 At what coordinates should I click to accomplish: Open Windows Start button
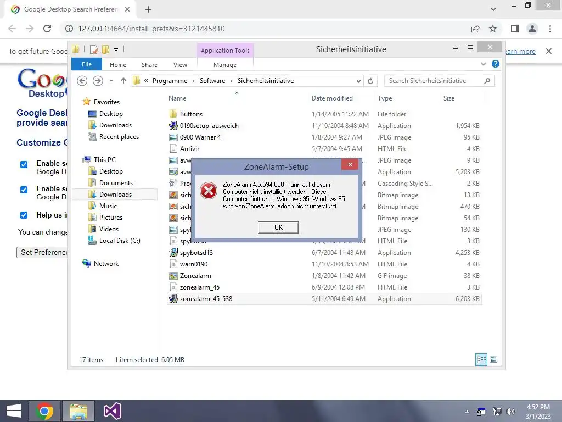click(x=14, y=411)
